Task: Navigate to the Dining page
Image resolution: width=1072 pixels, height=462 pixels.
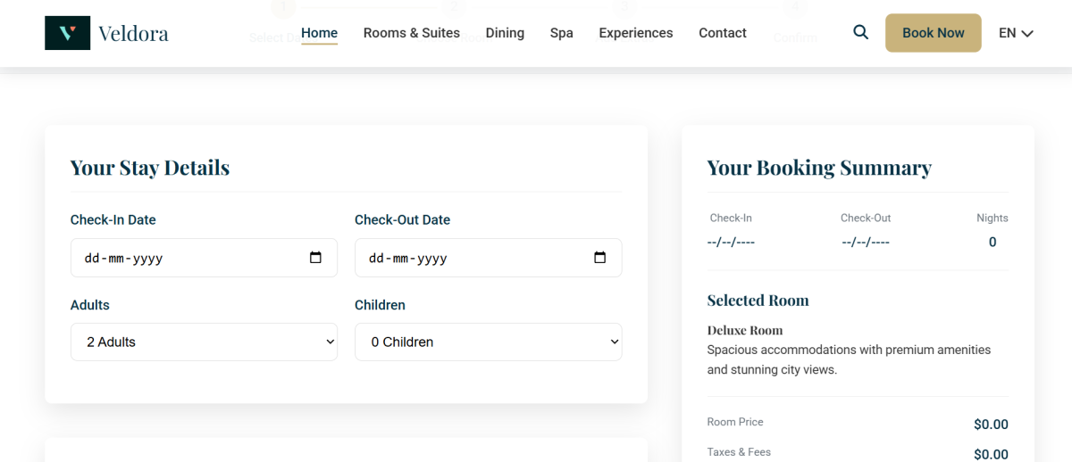Action: 505,33
